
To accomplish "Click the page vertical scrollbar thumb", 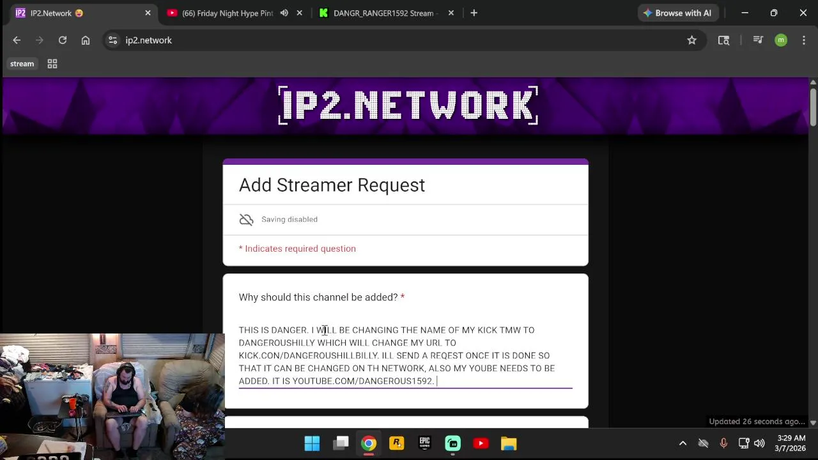I will click(x=813, y=107).
